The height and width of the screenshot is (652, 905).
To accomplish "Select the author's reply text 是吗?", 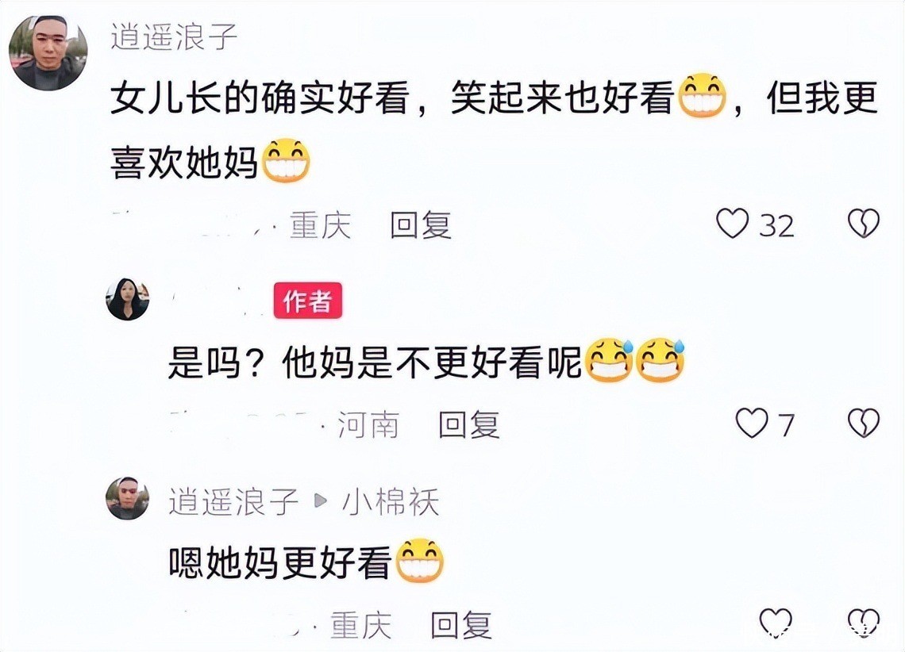I will click(221, 363).
